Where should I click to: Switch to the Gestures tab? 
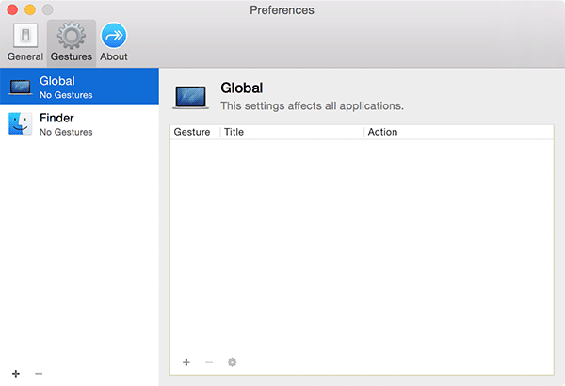point(71,41)
